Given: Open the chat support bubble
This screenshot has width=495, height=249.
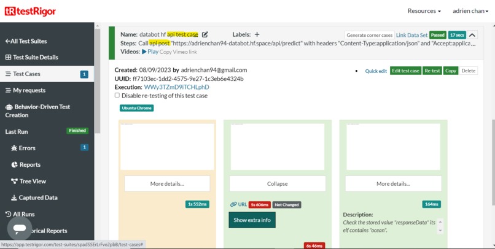Looking at the screenshot, I should coord(20,228).
